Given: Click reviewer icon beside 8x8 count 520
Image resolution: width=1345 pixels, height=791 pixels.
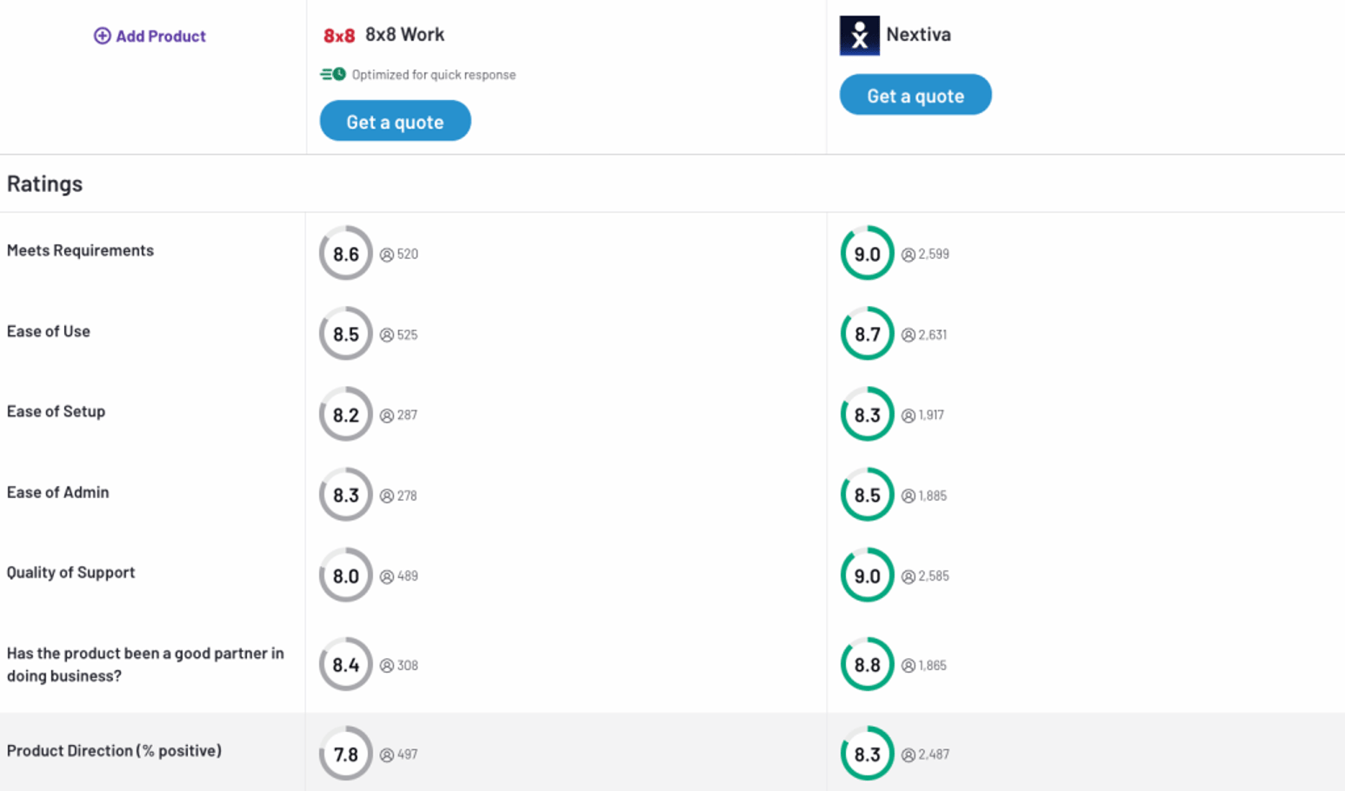Looking at the screenshot, I should click(x=387, y=255).
